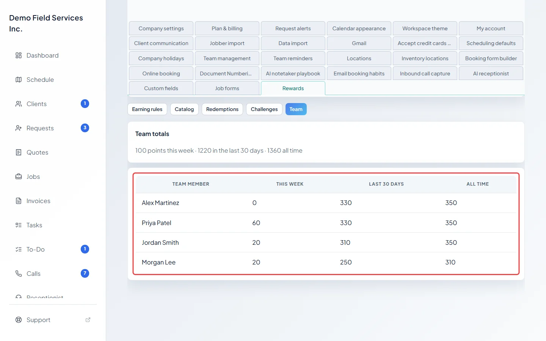The image size is (546, 341).
Task: Open the Inventory locations tab
Action: [425, 58]
